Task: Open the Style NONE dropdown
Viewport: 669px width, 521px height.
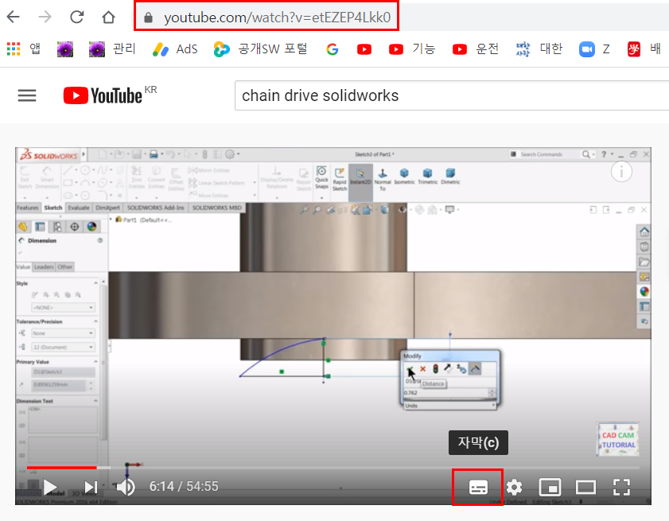Action: 63,308
